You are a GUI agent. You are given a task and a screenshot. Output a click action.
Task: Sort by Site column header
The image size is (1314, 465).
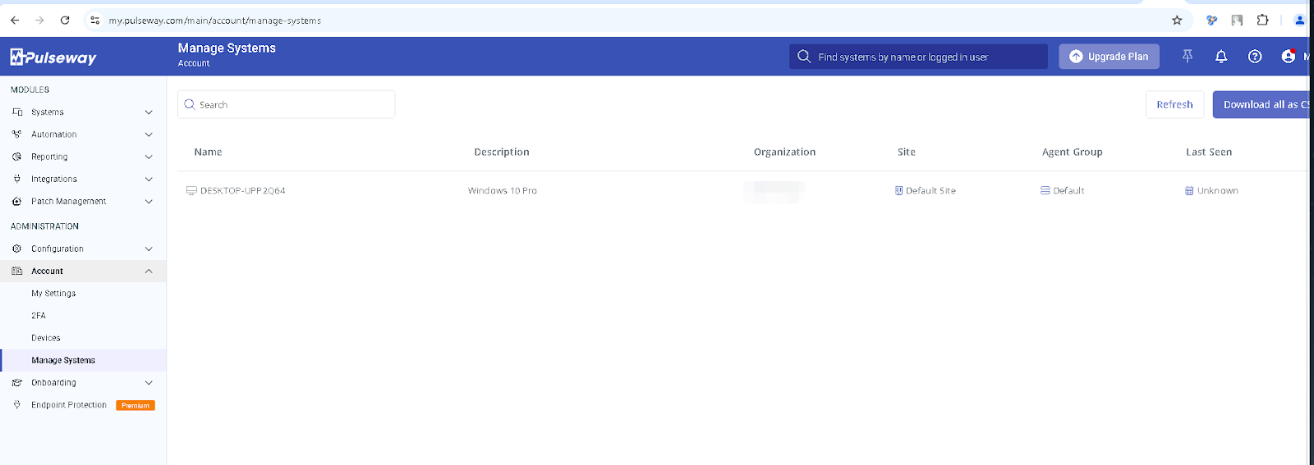pos(907,152)
